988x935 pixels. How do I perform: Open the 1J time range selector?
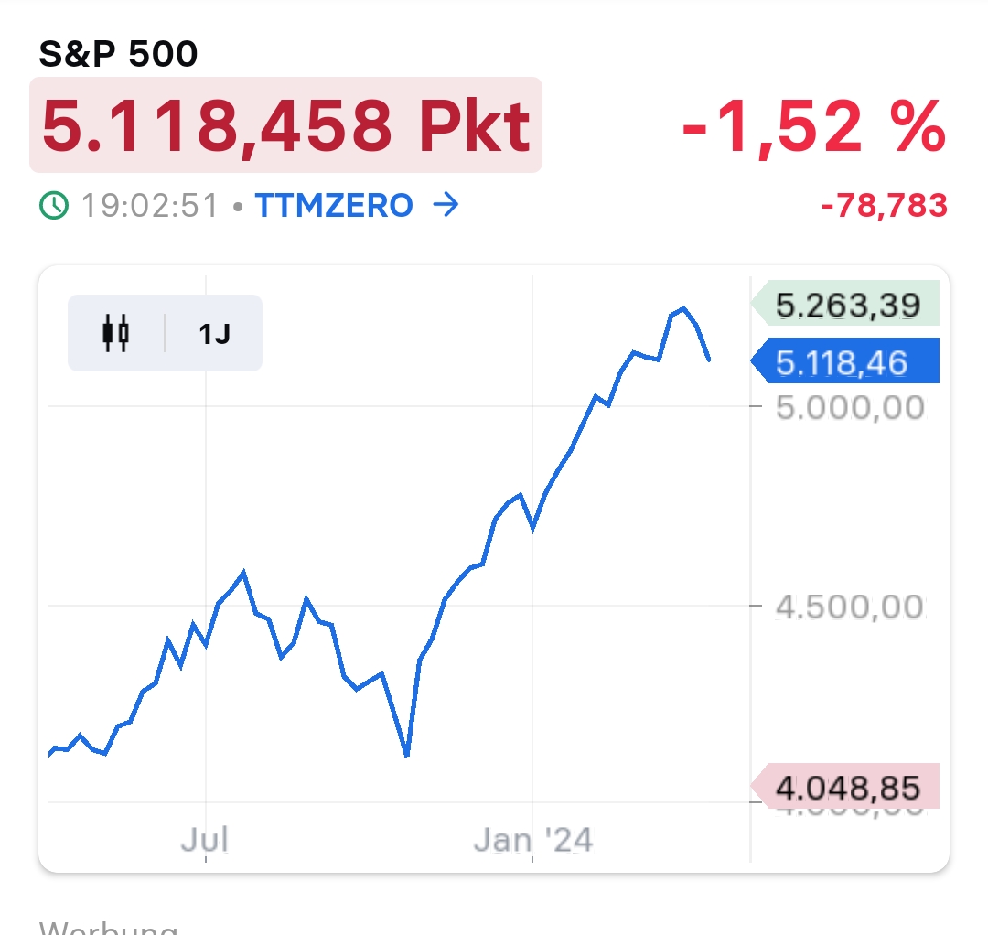coord(215,334)
